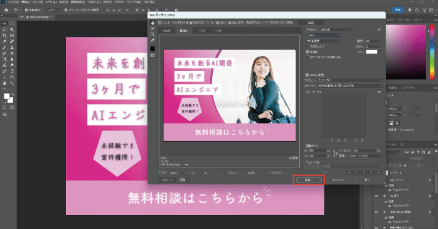
Task: Click the Eyedropper color swatch in dialog
Action: pos(152,48)
